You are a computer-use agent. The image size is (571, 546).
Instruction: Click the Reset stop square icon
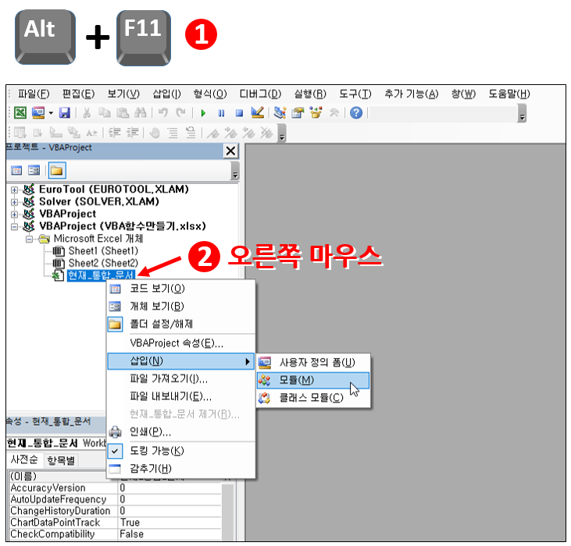pyautogui.click(x=239, y=113)
